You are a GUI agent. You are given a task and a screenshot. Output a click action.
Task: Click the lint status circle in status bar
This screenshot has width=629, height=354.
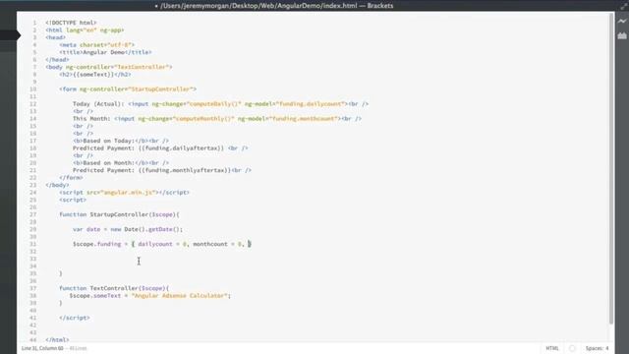[572, 348]
